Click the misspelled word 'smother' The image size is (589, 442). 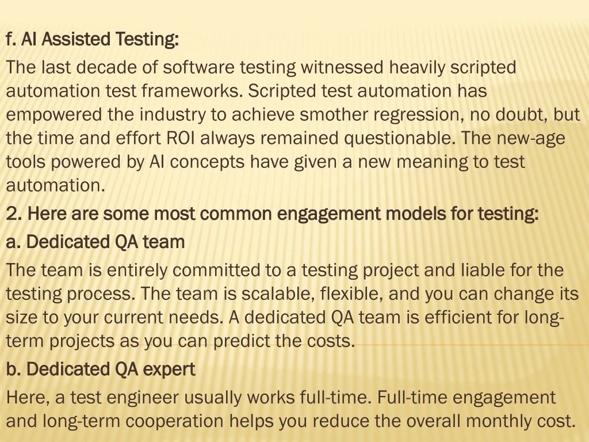click(x=334, y=115)
